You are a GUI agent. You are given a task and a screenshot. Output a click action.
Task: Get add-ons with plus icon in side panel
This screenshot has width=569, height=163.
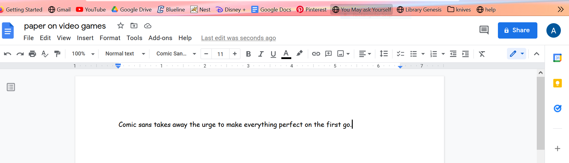click(558, 149)
